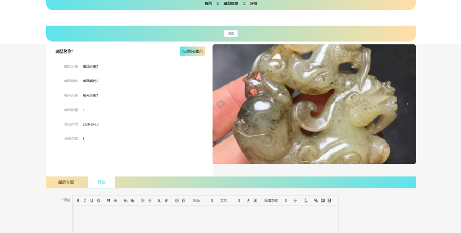
Task: Click the 点击次数 label
Action: [x=71, y=138]
